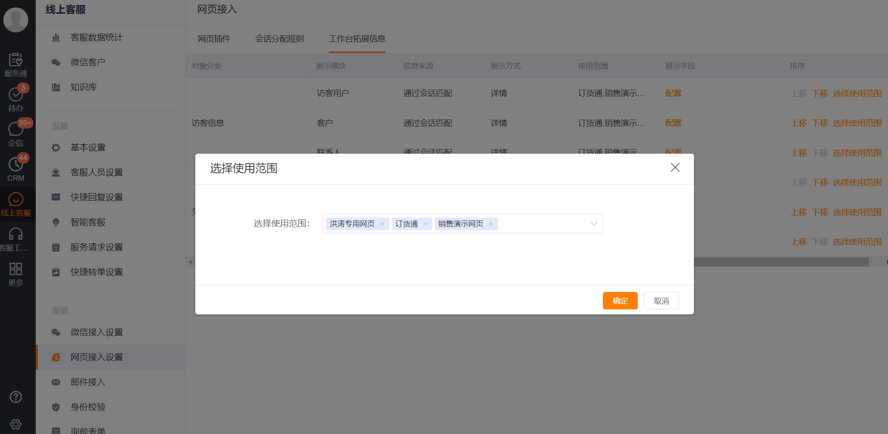
Task: Click 选择使用范围 in 访客用户 row
Action: [857, 93]
